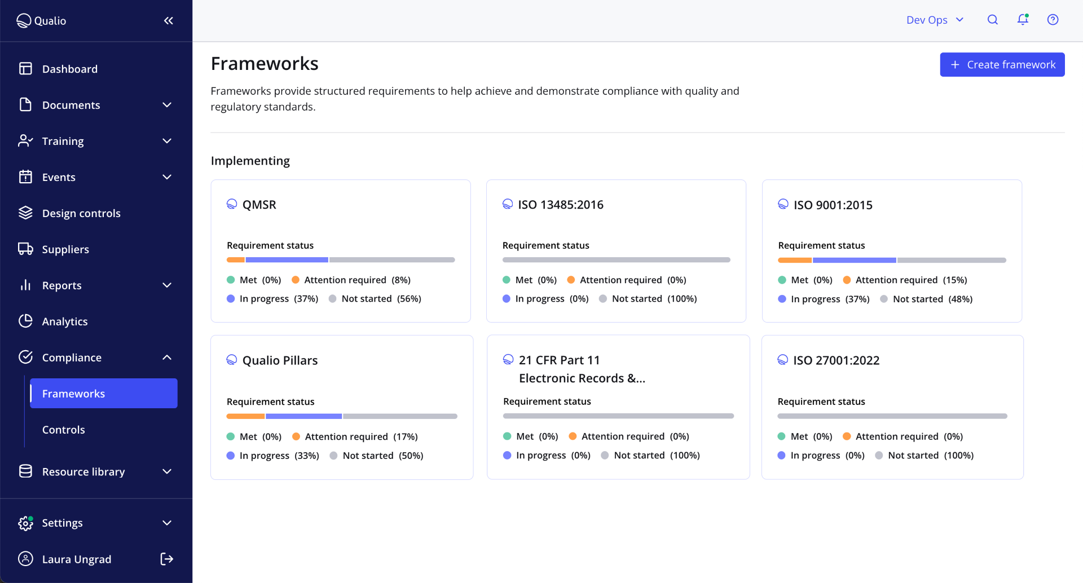This screenshot has height=583, width=1083.
Task: Open the ISO 13485:2016 framework card
Action: pos(616,250)
